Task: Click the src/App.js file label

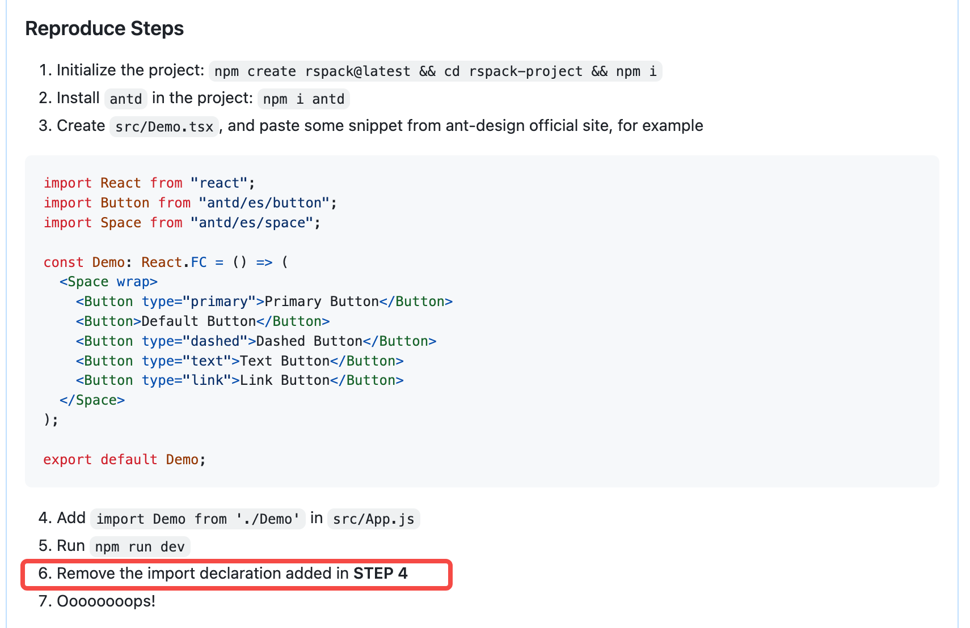Action: click(x=373, y=518)
